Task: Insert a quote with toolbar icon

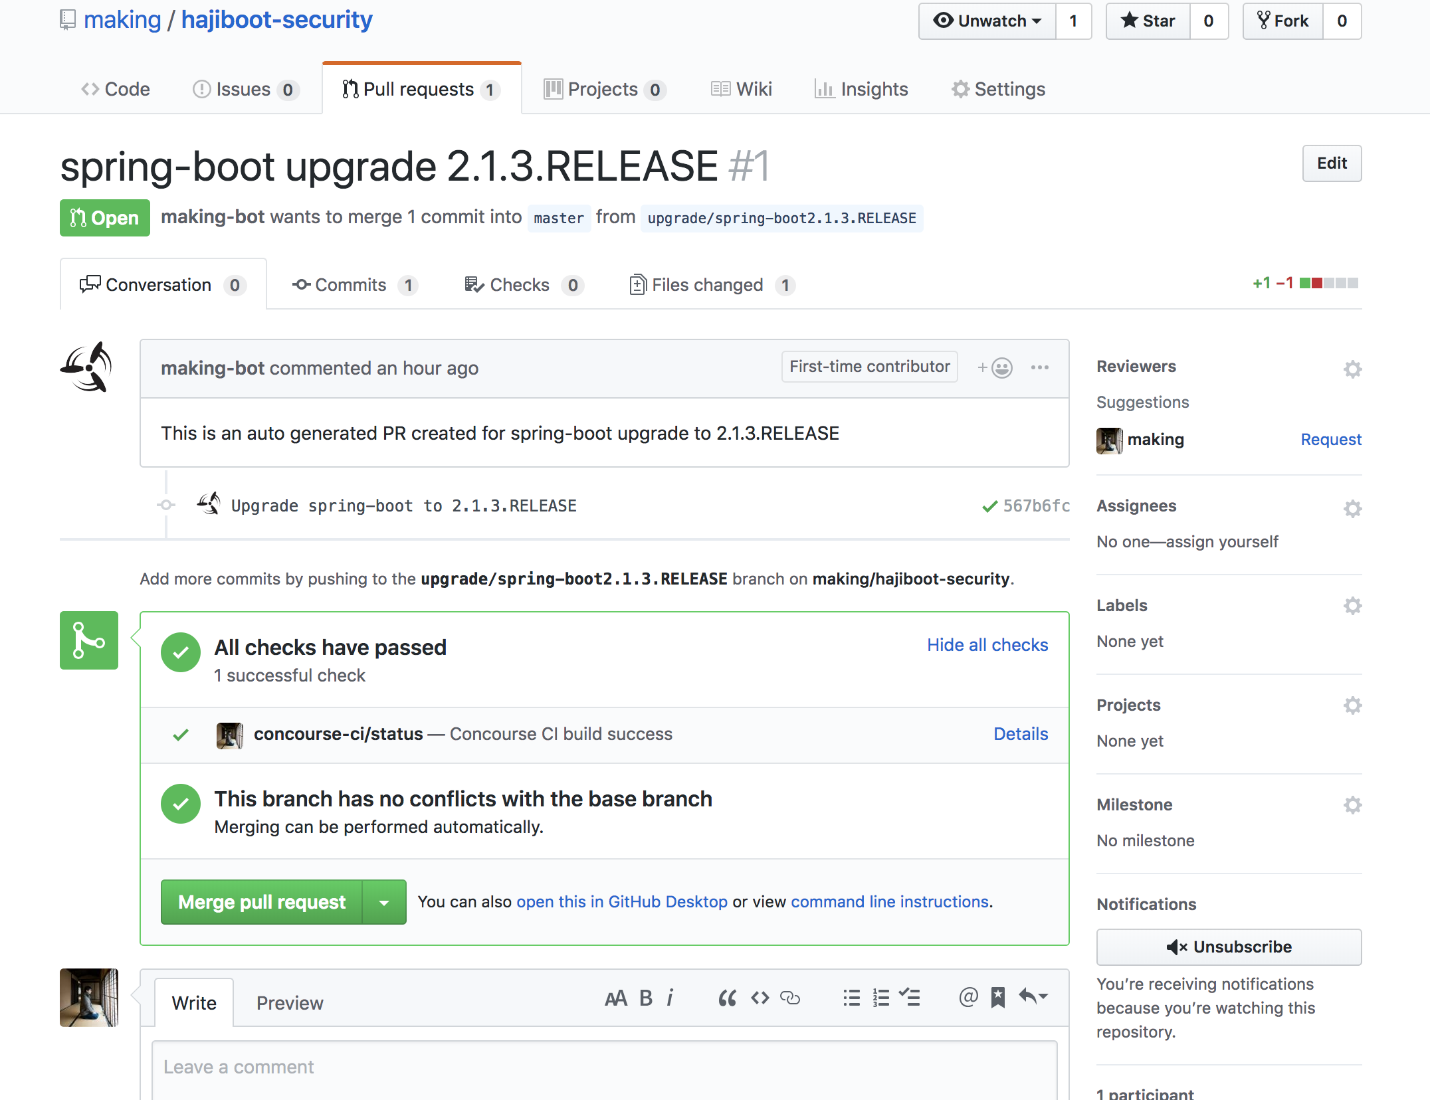Action: point(727,998)
